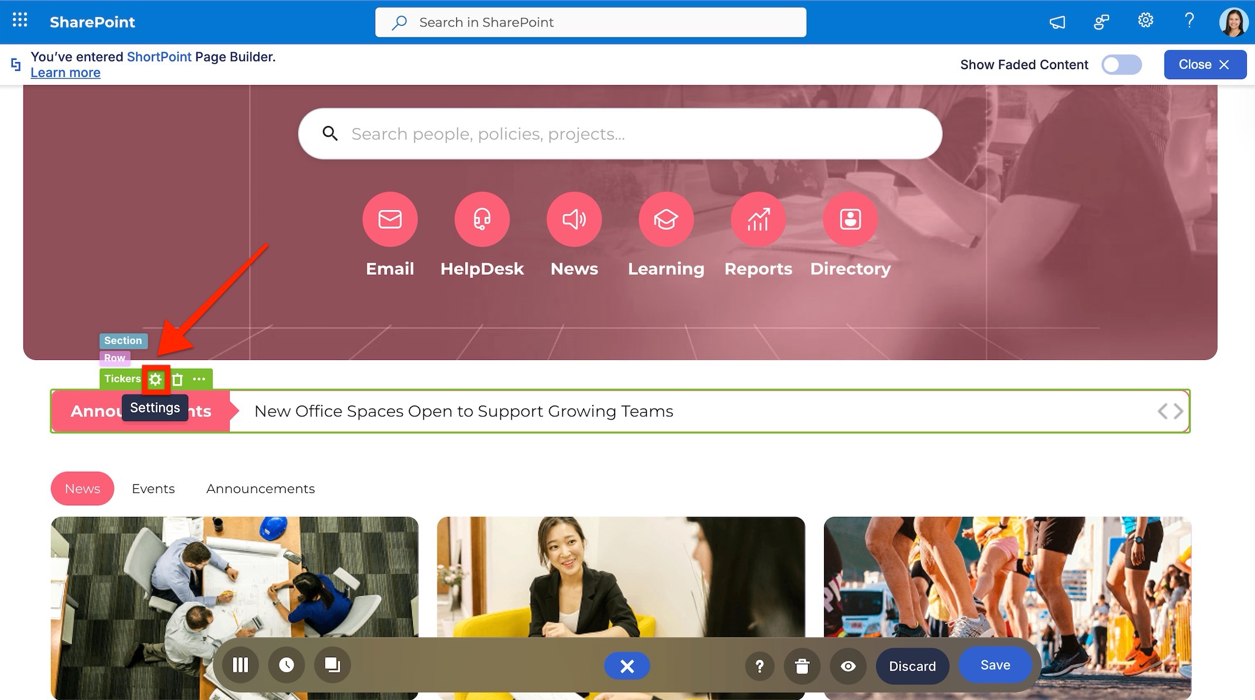Click the duplicate pages icon in builder toolbar

pyautogui.click(x=332, y=665)
